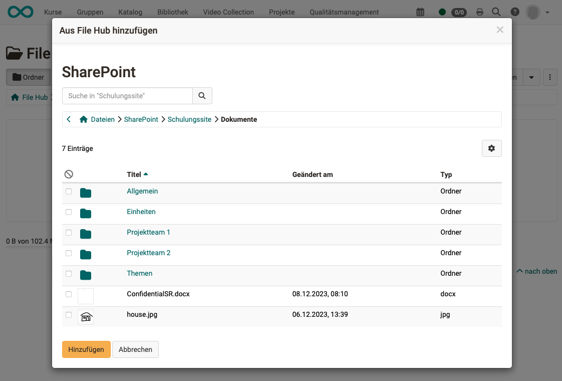The image size is (562, 381).
Task: Open column settings via the gear icon
Action: pyautogui.click(x=491, y=148)
